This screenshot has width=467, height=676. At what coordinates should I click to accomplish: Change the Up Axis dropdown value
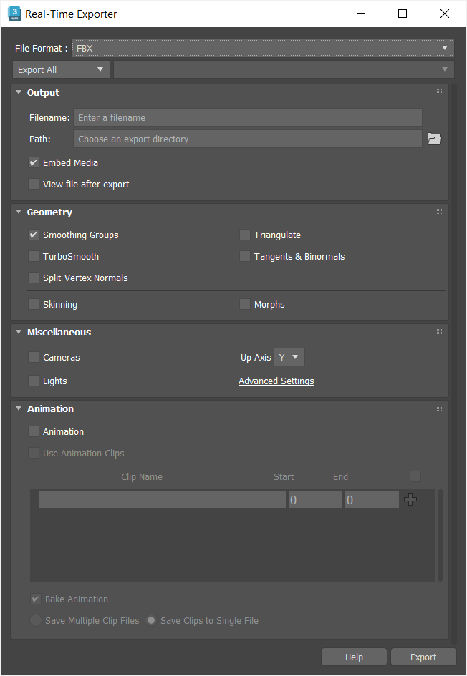coord(289,357)
